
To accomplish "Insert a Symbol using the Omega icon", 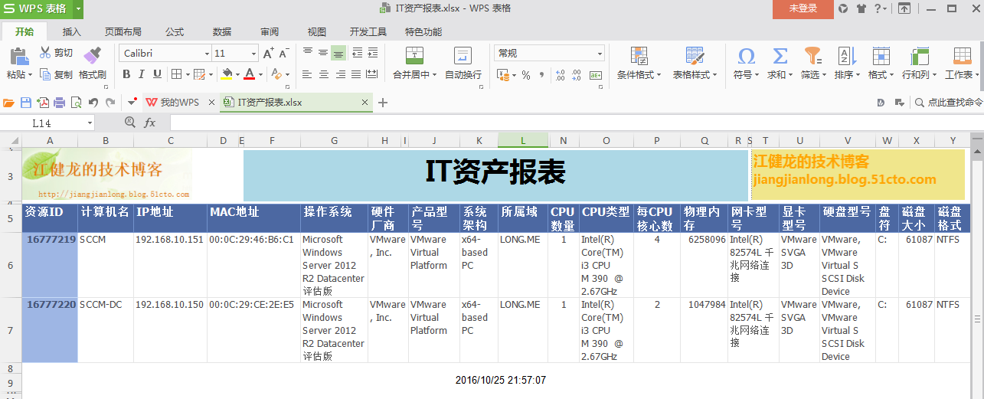I will pyautogui.click(x=746, y=56).
